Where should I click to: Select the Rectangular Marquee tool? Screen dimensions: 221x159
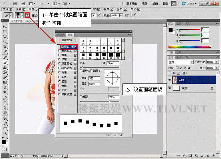click(5, 32)
